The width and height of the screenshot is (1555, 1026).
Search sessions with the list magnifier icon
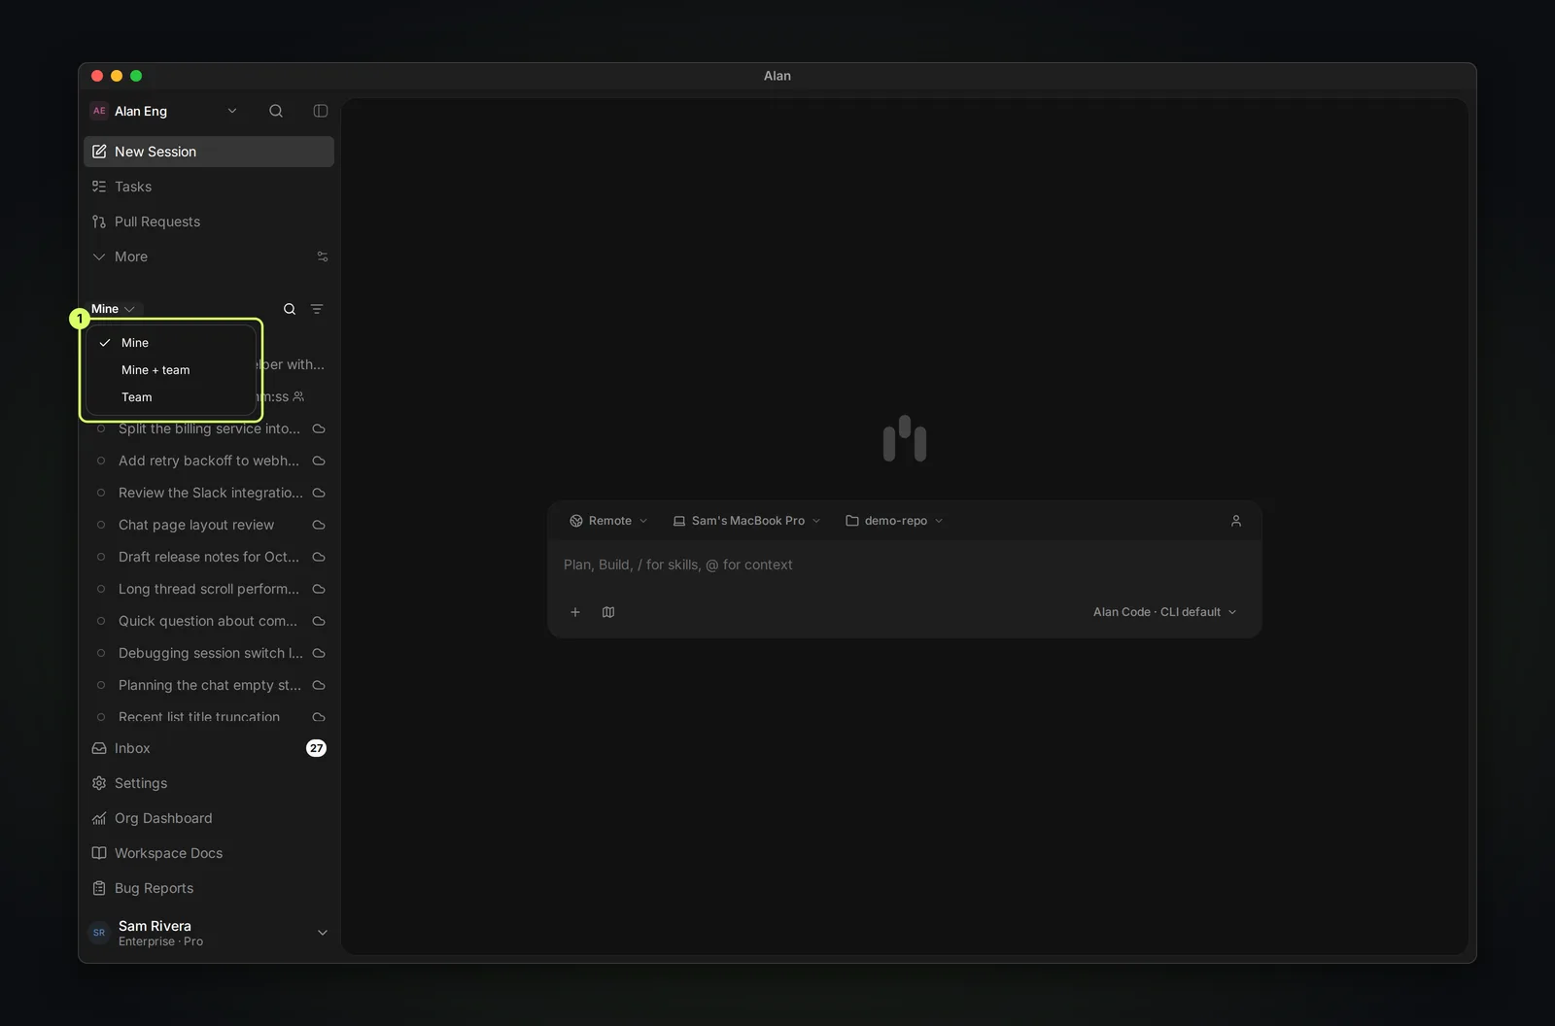coord(290,309)
